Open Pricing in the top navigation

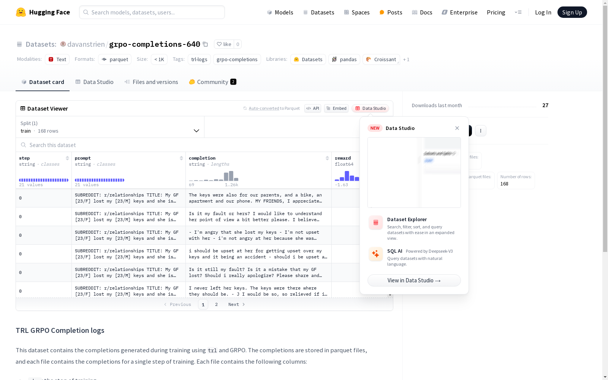(x=496, y=12)
